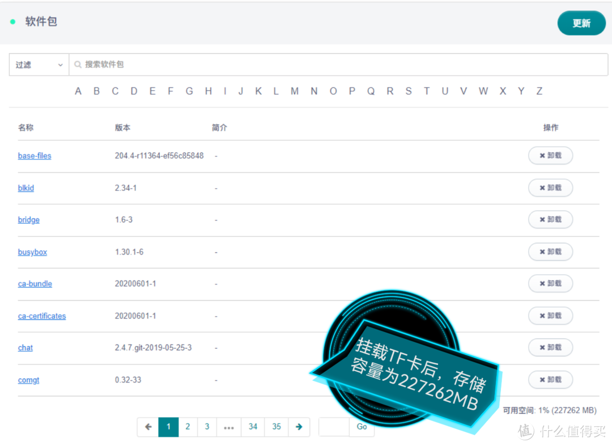The image size is (612, 446).
Task: Select page 35 in pagination
Action: point(276,427)
